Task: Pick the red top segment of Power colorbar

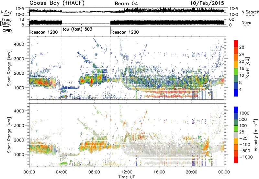Action: click(236, 43)
